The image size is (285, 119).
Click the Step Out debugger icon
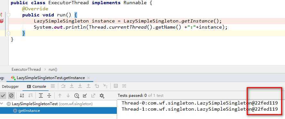88,86
